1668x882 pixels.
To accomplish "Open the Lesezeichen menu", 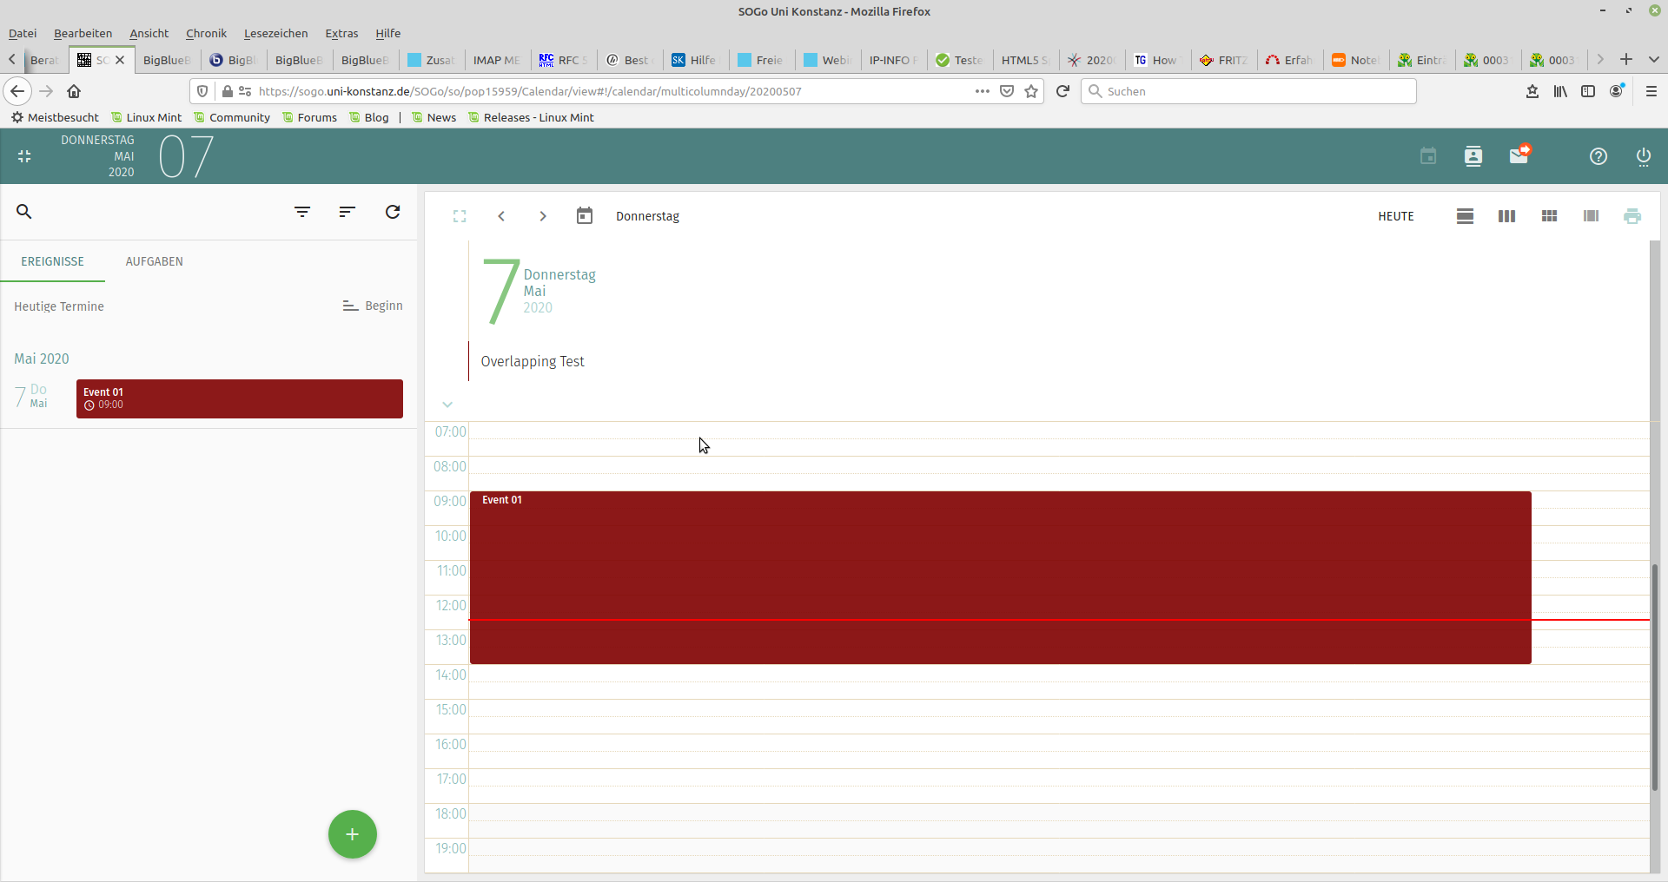I will (275, 33).
